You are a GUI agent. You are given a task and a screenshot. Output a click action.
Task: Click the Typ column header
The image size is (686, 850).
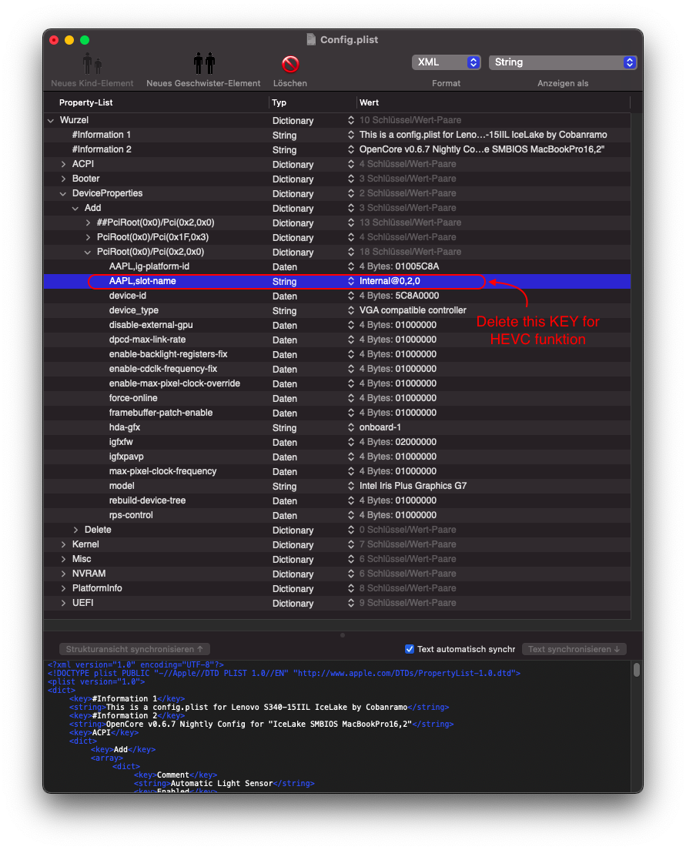point(279,102)
